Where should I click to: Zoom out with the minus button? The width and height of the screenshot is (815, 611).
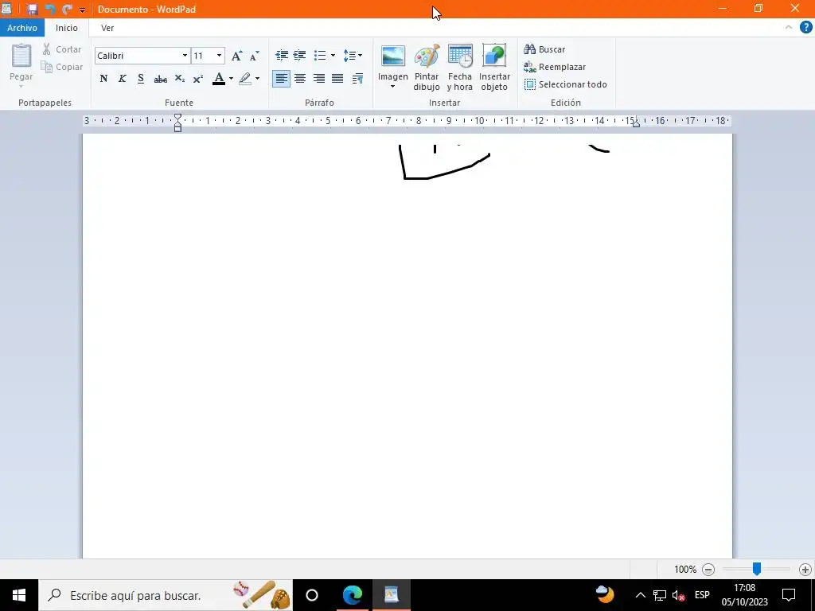pyautogui.click(x=708, y=570)
